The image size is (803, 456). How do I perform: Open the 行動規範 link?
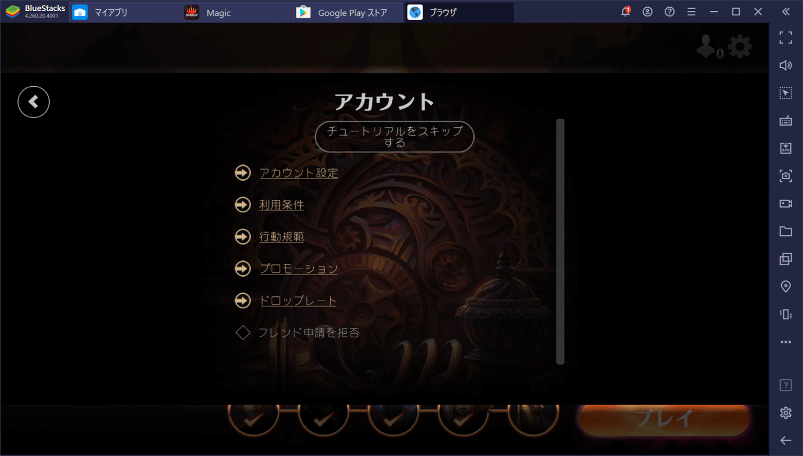point(281,236)
